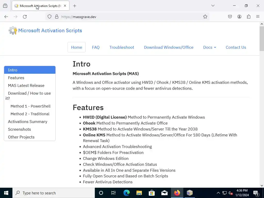Screen dimensions: 264x198
Task: Click the "HWID (Digital License)" bold text
Action: point(105,117)
